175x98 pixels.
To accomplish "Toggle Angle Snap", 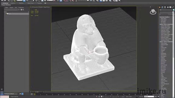I will (68, 1).
